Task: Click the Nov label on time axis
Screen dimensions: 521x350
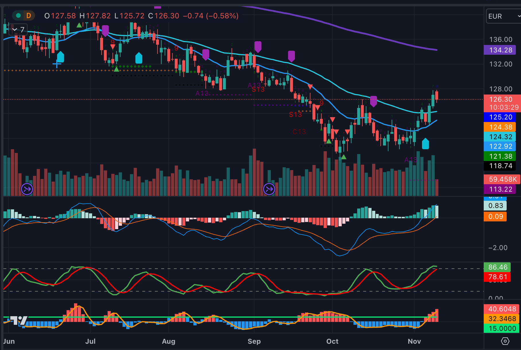Action: (x=414, y=341)
